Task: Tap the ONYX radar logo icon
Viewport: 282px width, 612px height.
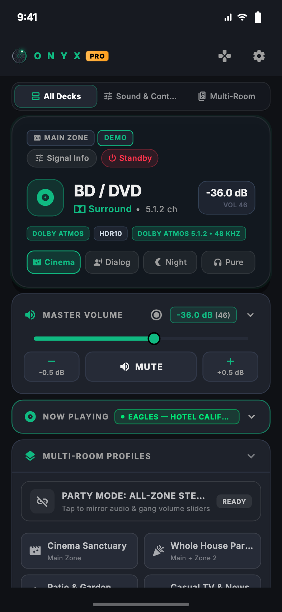Action: click(x=19, y=56)
